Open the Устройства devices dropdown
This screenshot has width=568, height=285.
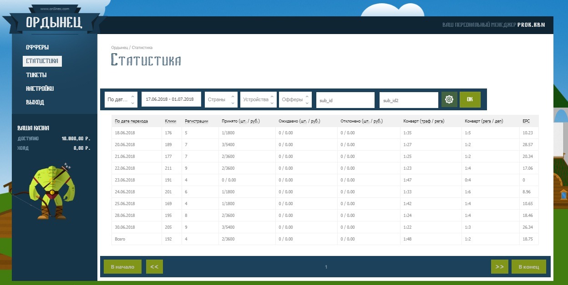click(x=259, y=99)
